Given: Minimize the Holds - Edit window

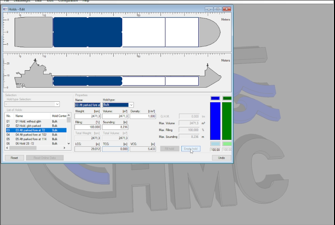Looking at the screenshot, I should pyautogui.click(x=209, y=9).
